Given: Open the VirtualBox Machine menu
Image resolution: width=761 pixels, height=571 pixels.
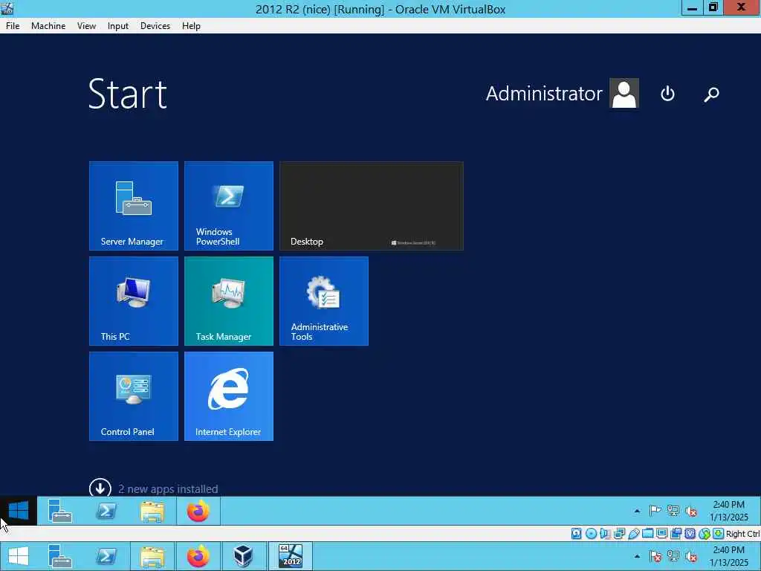Looking at the screenshot, I should 48,26.
